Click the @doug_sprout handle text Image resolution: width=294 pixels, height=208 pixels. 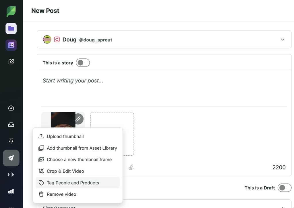(96, 40)
